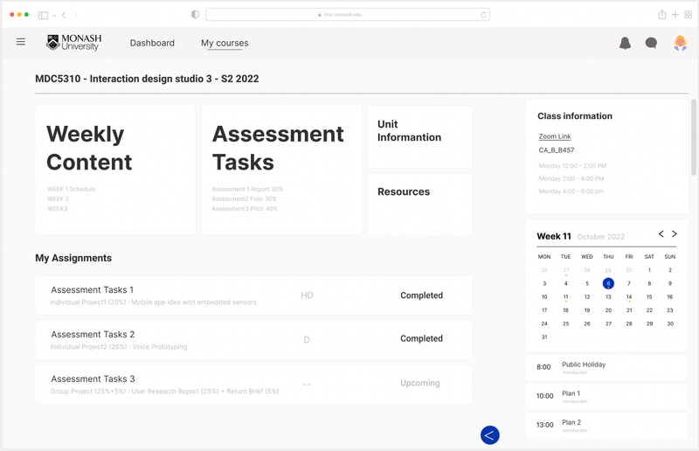Screen dimensions: 699x451
Task: Open sidebar dropdown chevron in browser
Action: (x=54, y=16)
